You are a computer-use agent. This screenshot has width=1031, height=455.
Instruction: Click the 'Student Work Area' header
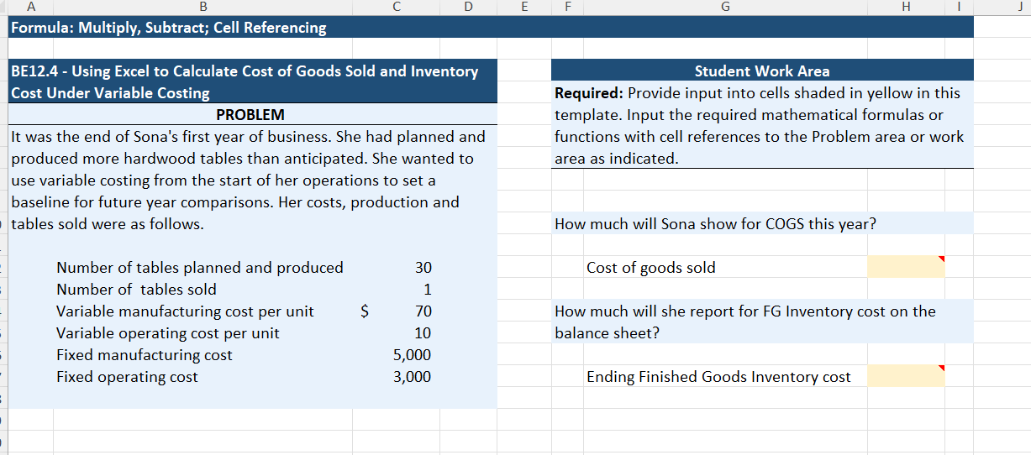[x=762, y=71]
